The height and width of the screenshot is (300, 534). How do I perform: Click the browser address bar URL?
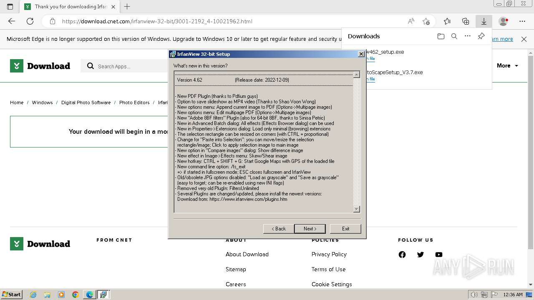[x=157, y=21]
